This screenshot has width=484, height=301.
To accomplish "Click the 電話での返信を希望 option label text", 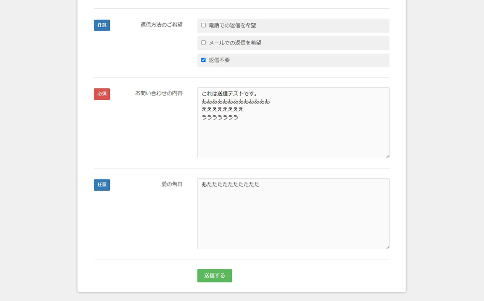I will coord(232,25).
